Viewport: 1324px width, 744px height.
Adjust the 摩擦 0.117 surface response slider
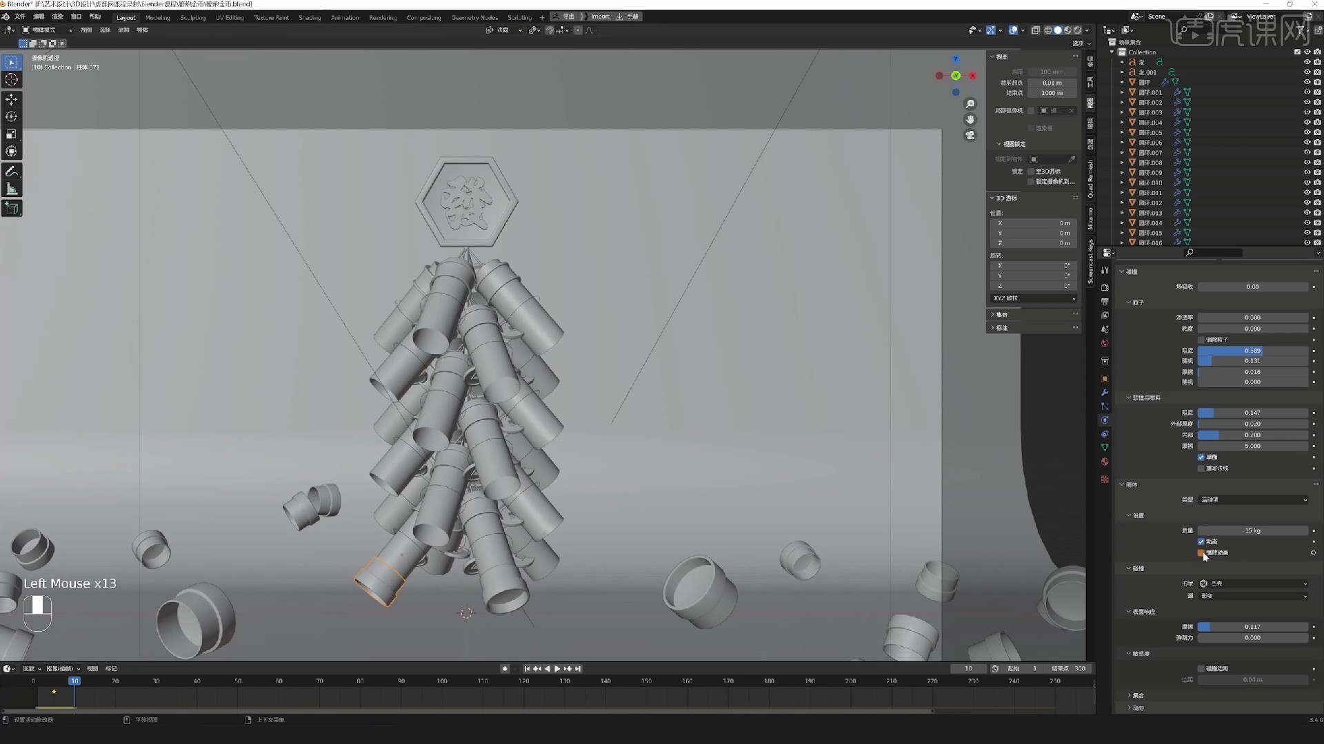tap(1253, 627)
